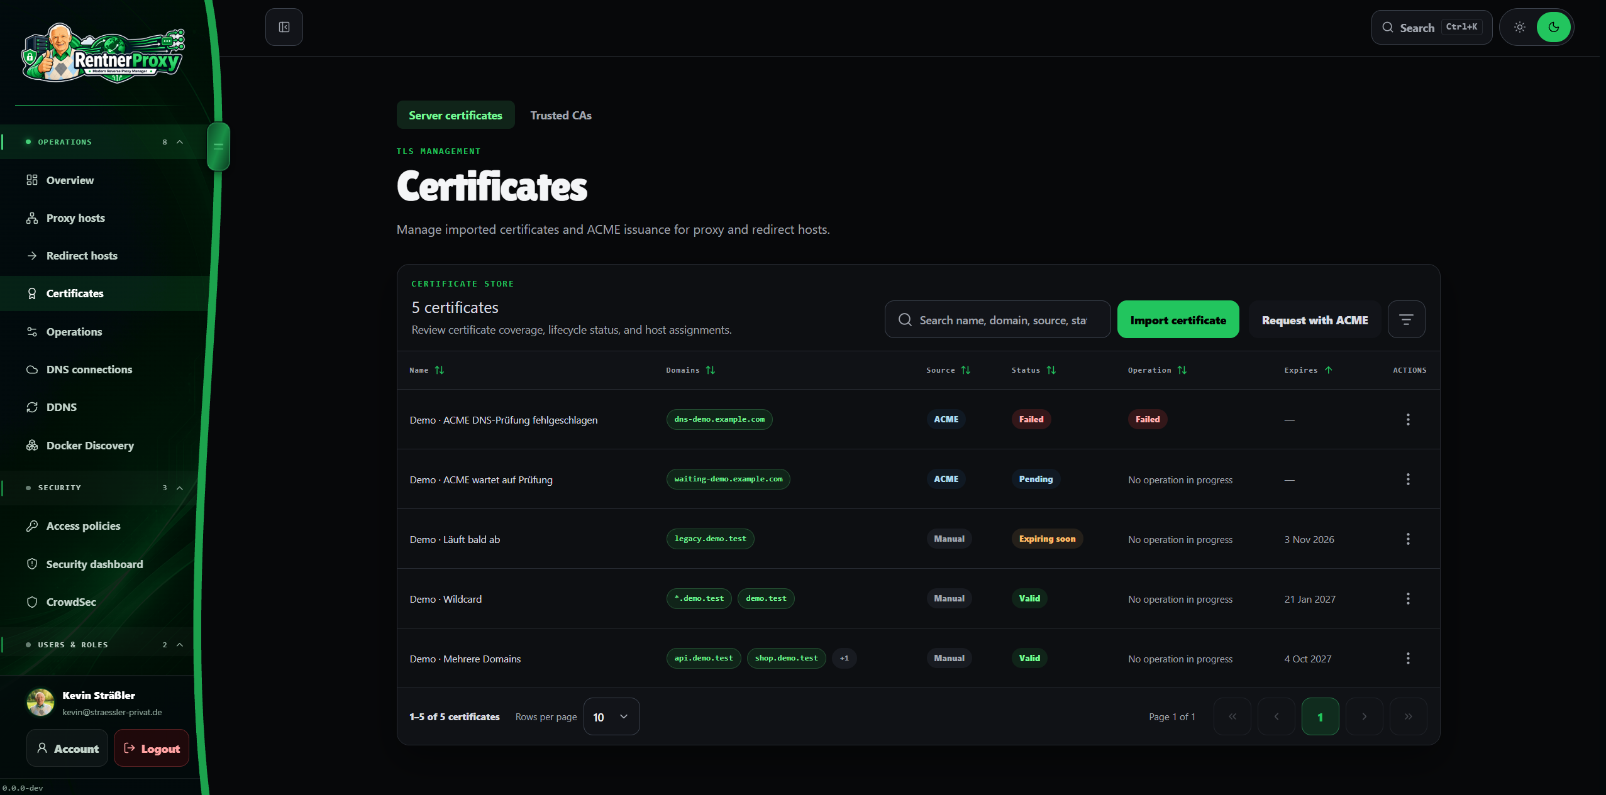Click waiting-demo.example.com domain tag
This screenshot has width=1606, height=795.
click(728, 479)
